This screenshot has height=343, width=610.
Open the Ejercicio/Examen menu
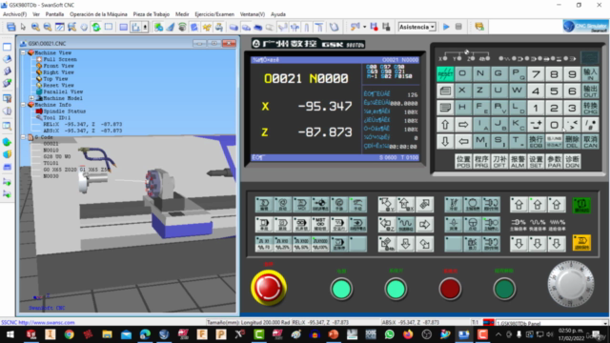[x=214, y=14]
